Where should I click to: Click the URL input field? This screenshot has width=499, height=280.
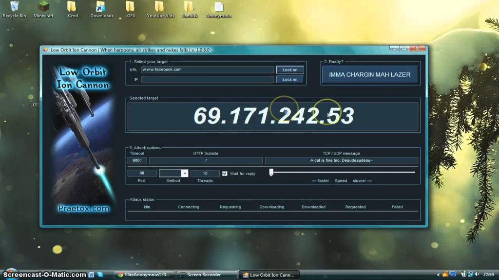click(207, 70)
